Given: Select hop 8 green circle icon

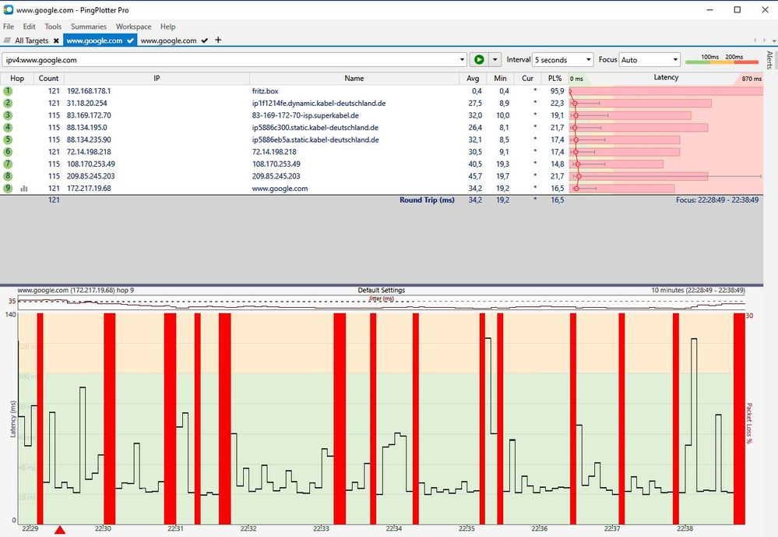Looking at the screenshot, I should [x=8, y=176].
